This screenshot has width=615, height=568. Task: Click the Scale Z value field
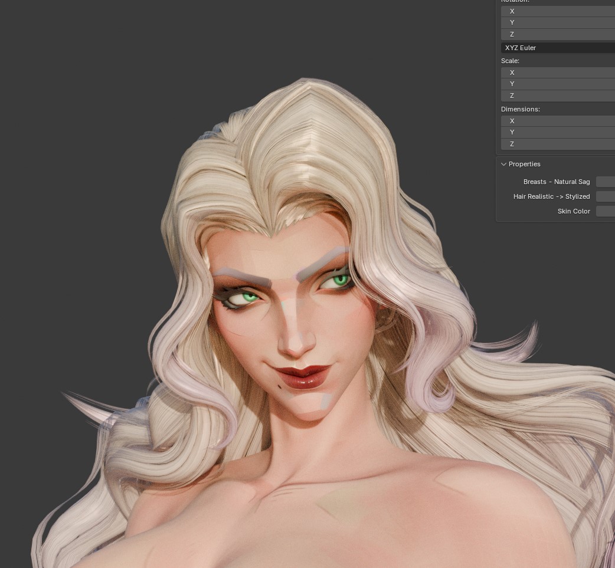pyautogui.click(x=558, y=96)
